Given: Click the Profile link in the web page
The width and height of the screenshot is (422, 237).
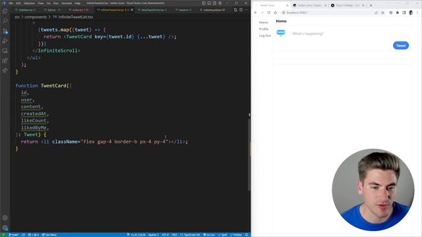Looking at the screenshot, I should click(x=264, y=29).
